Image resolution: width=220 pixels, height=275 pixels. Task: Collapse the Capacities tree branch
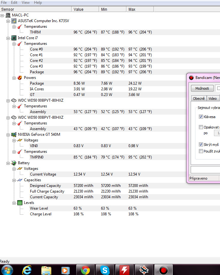(x=14, y=180)
